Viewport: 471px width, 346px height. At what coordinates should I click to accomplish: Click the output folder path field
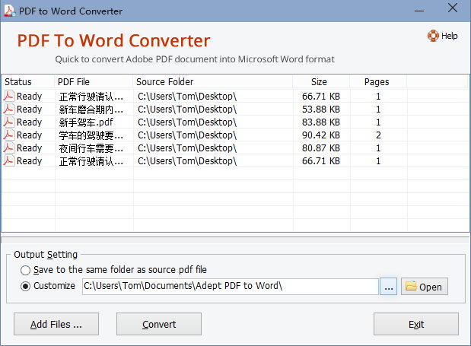230,286
